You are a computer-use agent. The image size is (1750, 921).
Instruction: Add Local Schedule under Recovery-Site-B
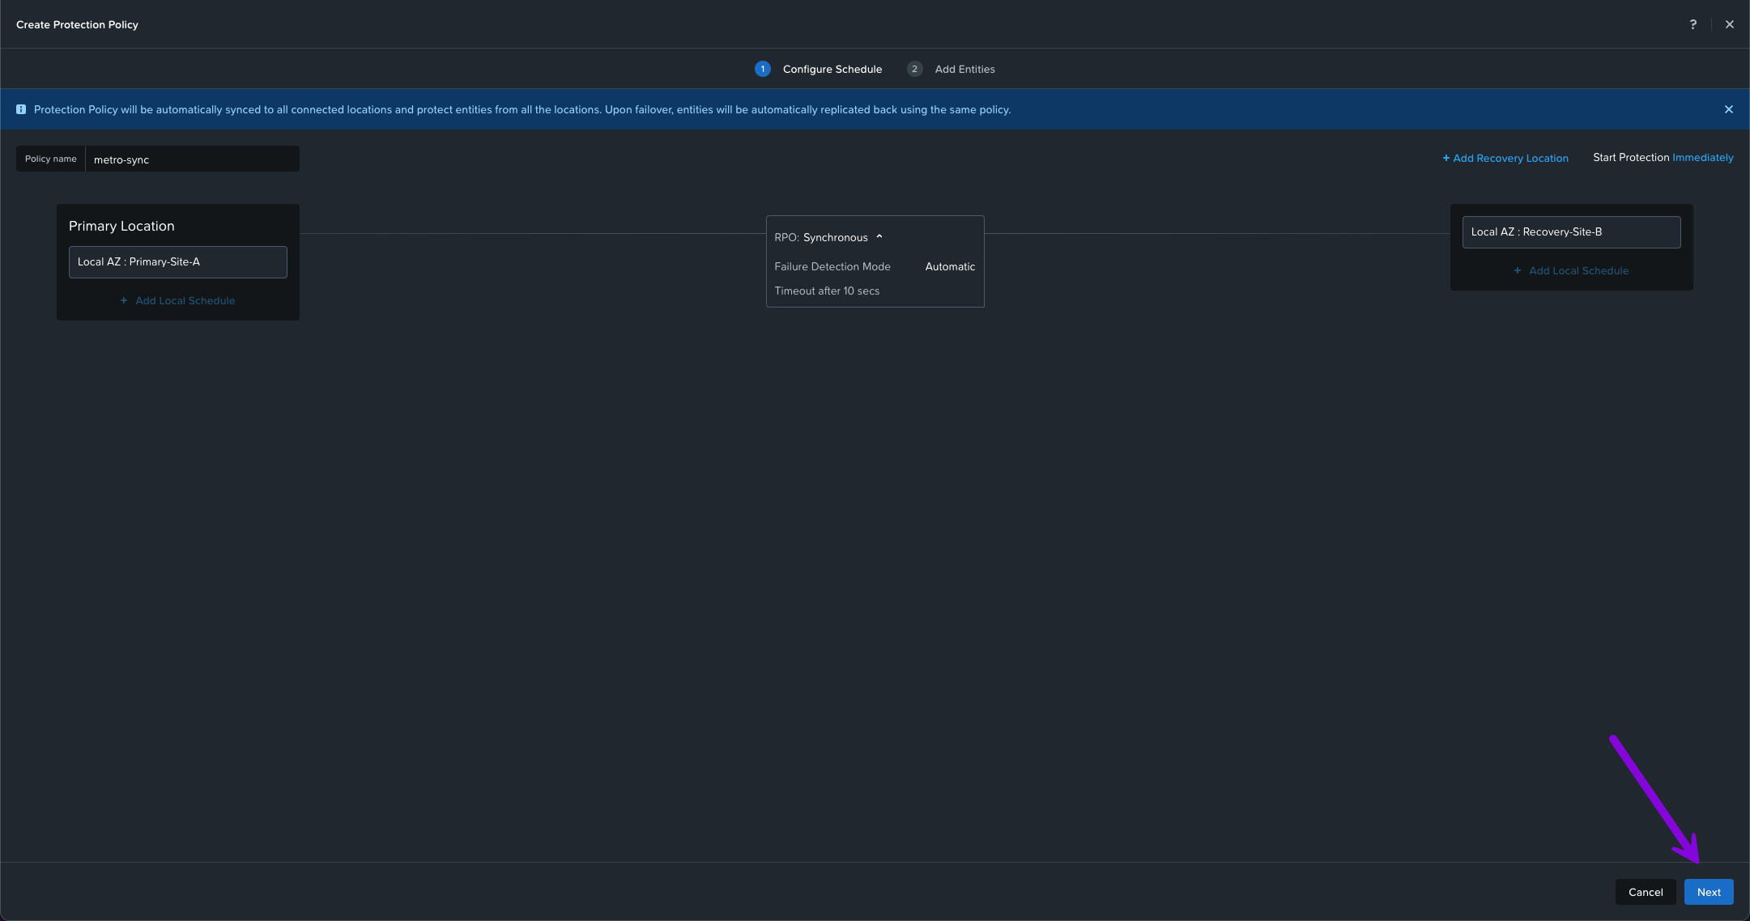1571,270
